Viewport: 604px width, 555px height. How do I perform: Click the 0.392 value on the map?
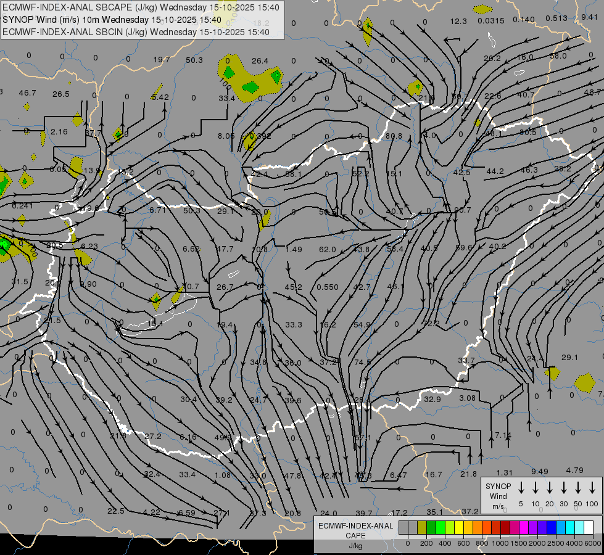(x=260, y=136)
